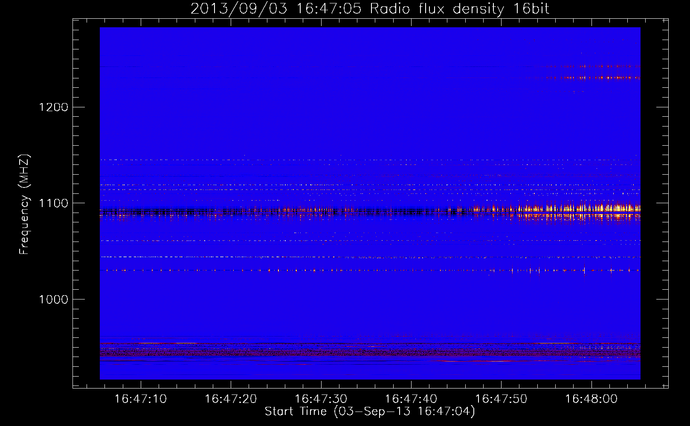Click the 1200 frequency tick label
Image resolution: width=690 pixels, height=426 pixels.
point(53,107)
